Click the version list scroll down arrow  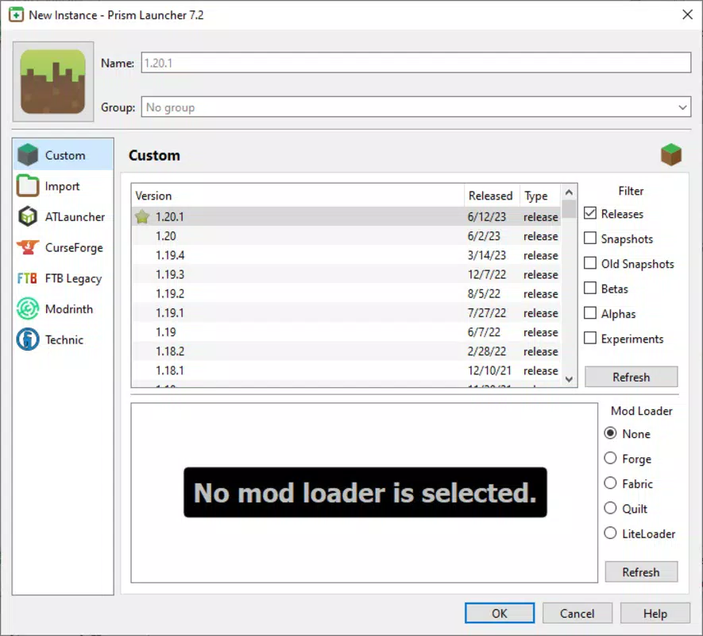point(569,379)
